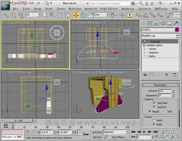Toggle Show End Result icon in stack
This screenshot has width=182, height=141.
pos(153,75)
